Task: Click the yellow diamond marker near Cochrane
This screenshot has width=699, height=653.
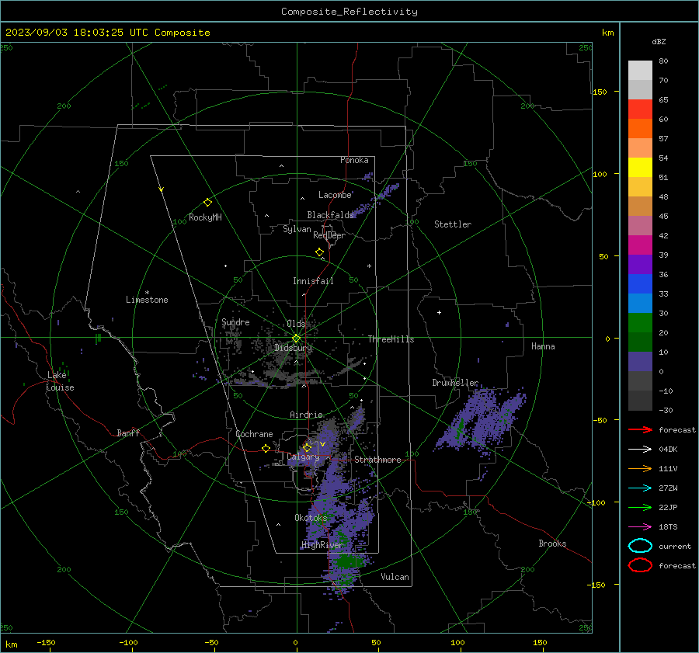Action: [x=266, y=448]
